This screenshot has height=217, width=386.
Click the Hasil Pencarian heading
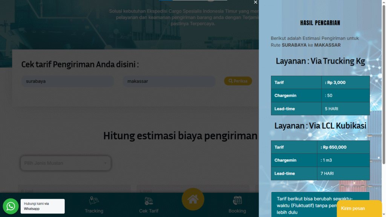point(320,23)
